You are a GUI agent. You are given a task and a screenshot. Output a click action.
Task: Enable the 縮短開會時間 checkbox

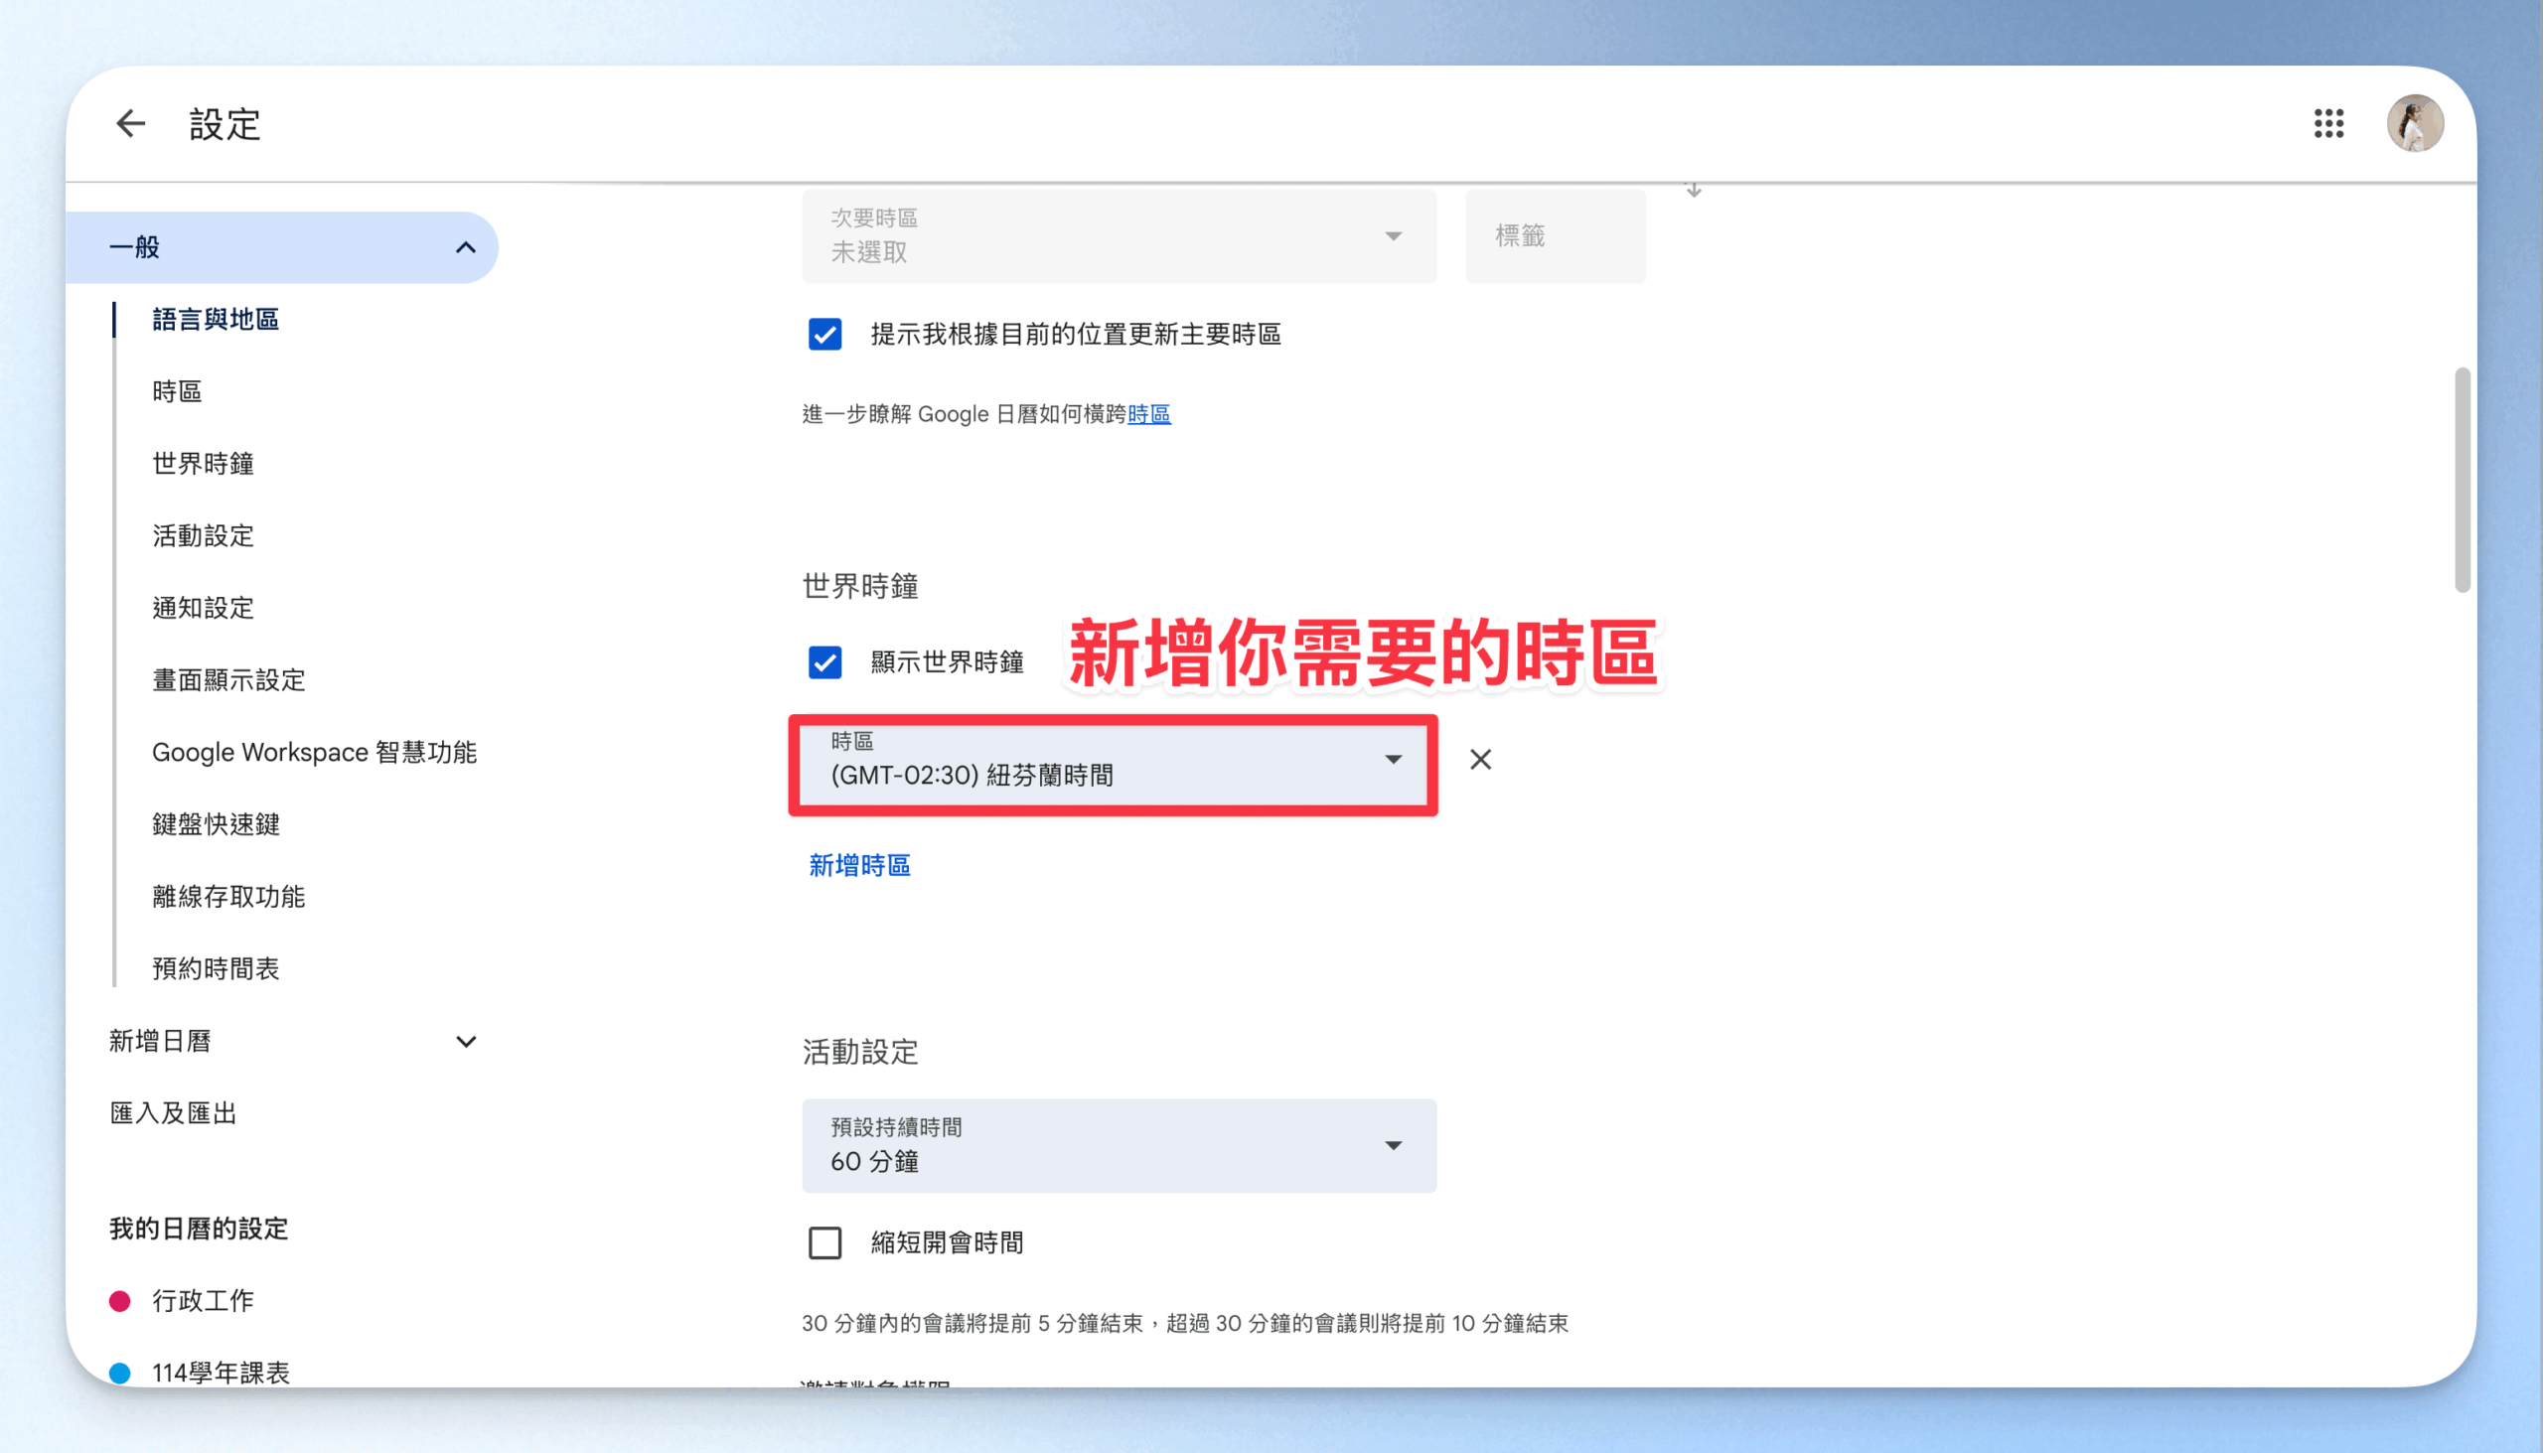824,1242
